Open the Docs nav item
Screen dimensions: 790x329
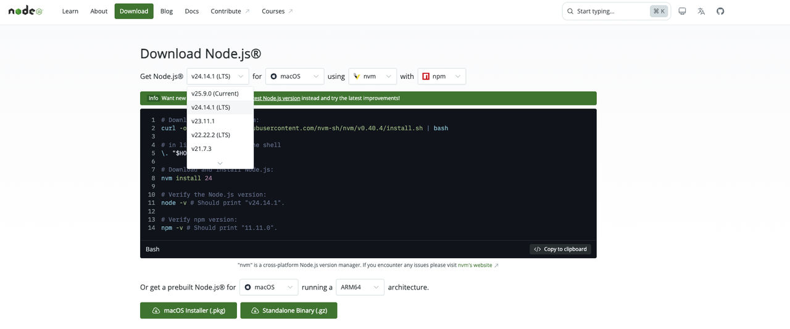click(x=192, y=11)
